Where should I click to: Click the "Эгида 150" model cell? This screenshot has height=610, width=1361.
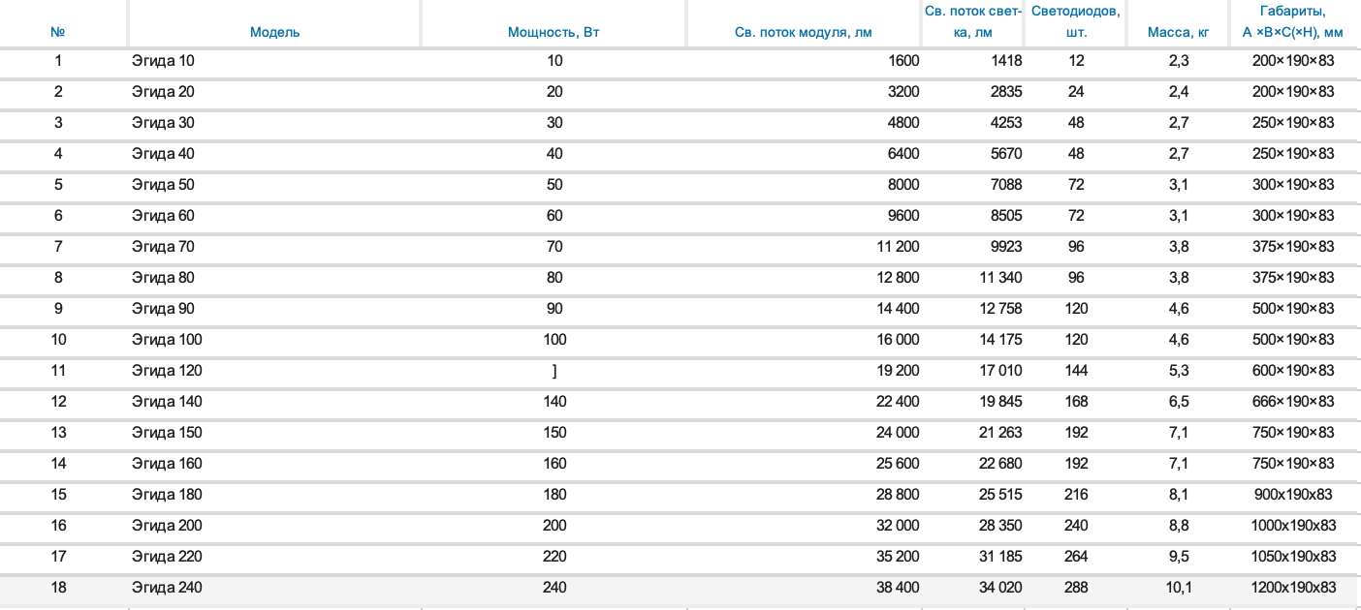coord(167,433)
